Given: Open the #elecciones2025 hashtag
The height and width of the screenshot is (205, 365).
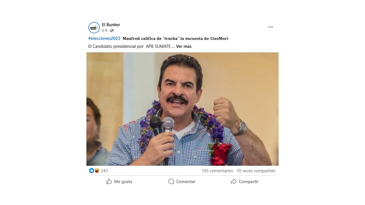Looking at the screenshot, I should tap(104, 38).
